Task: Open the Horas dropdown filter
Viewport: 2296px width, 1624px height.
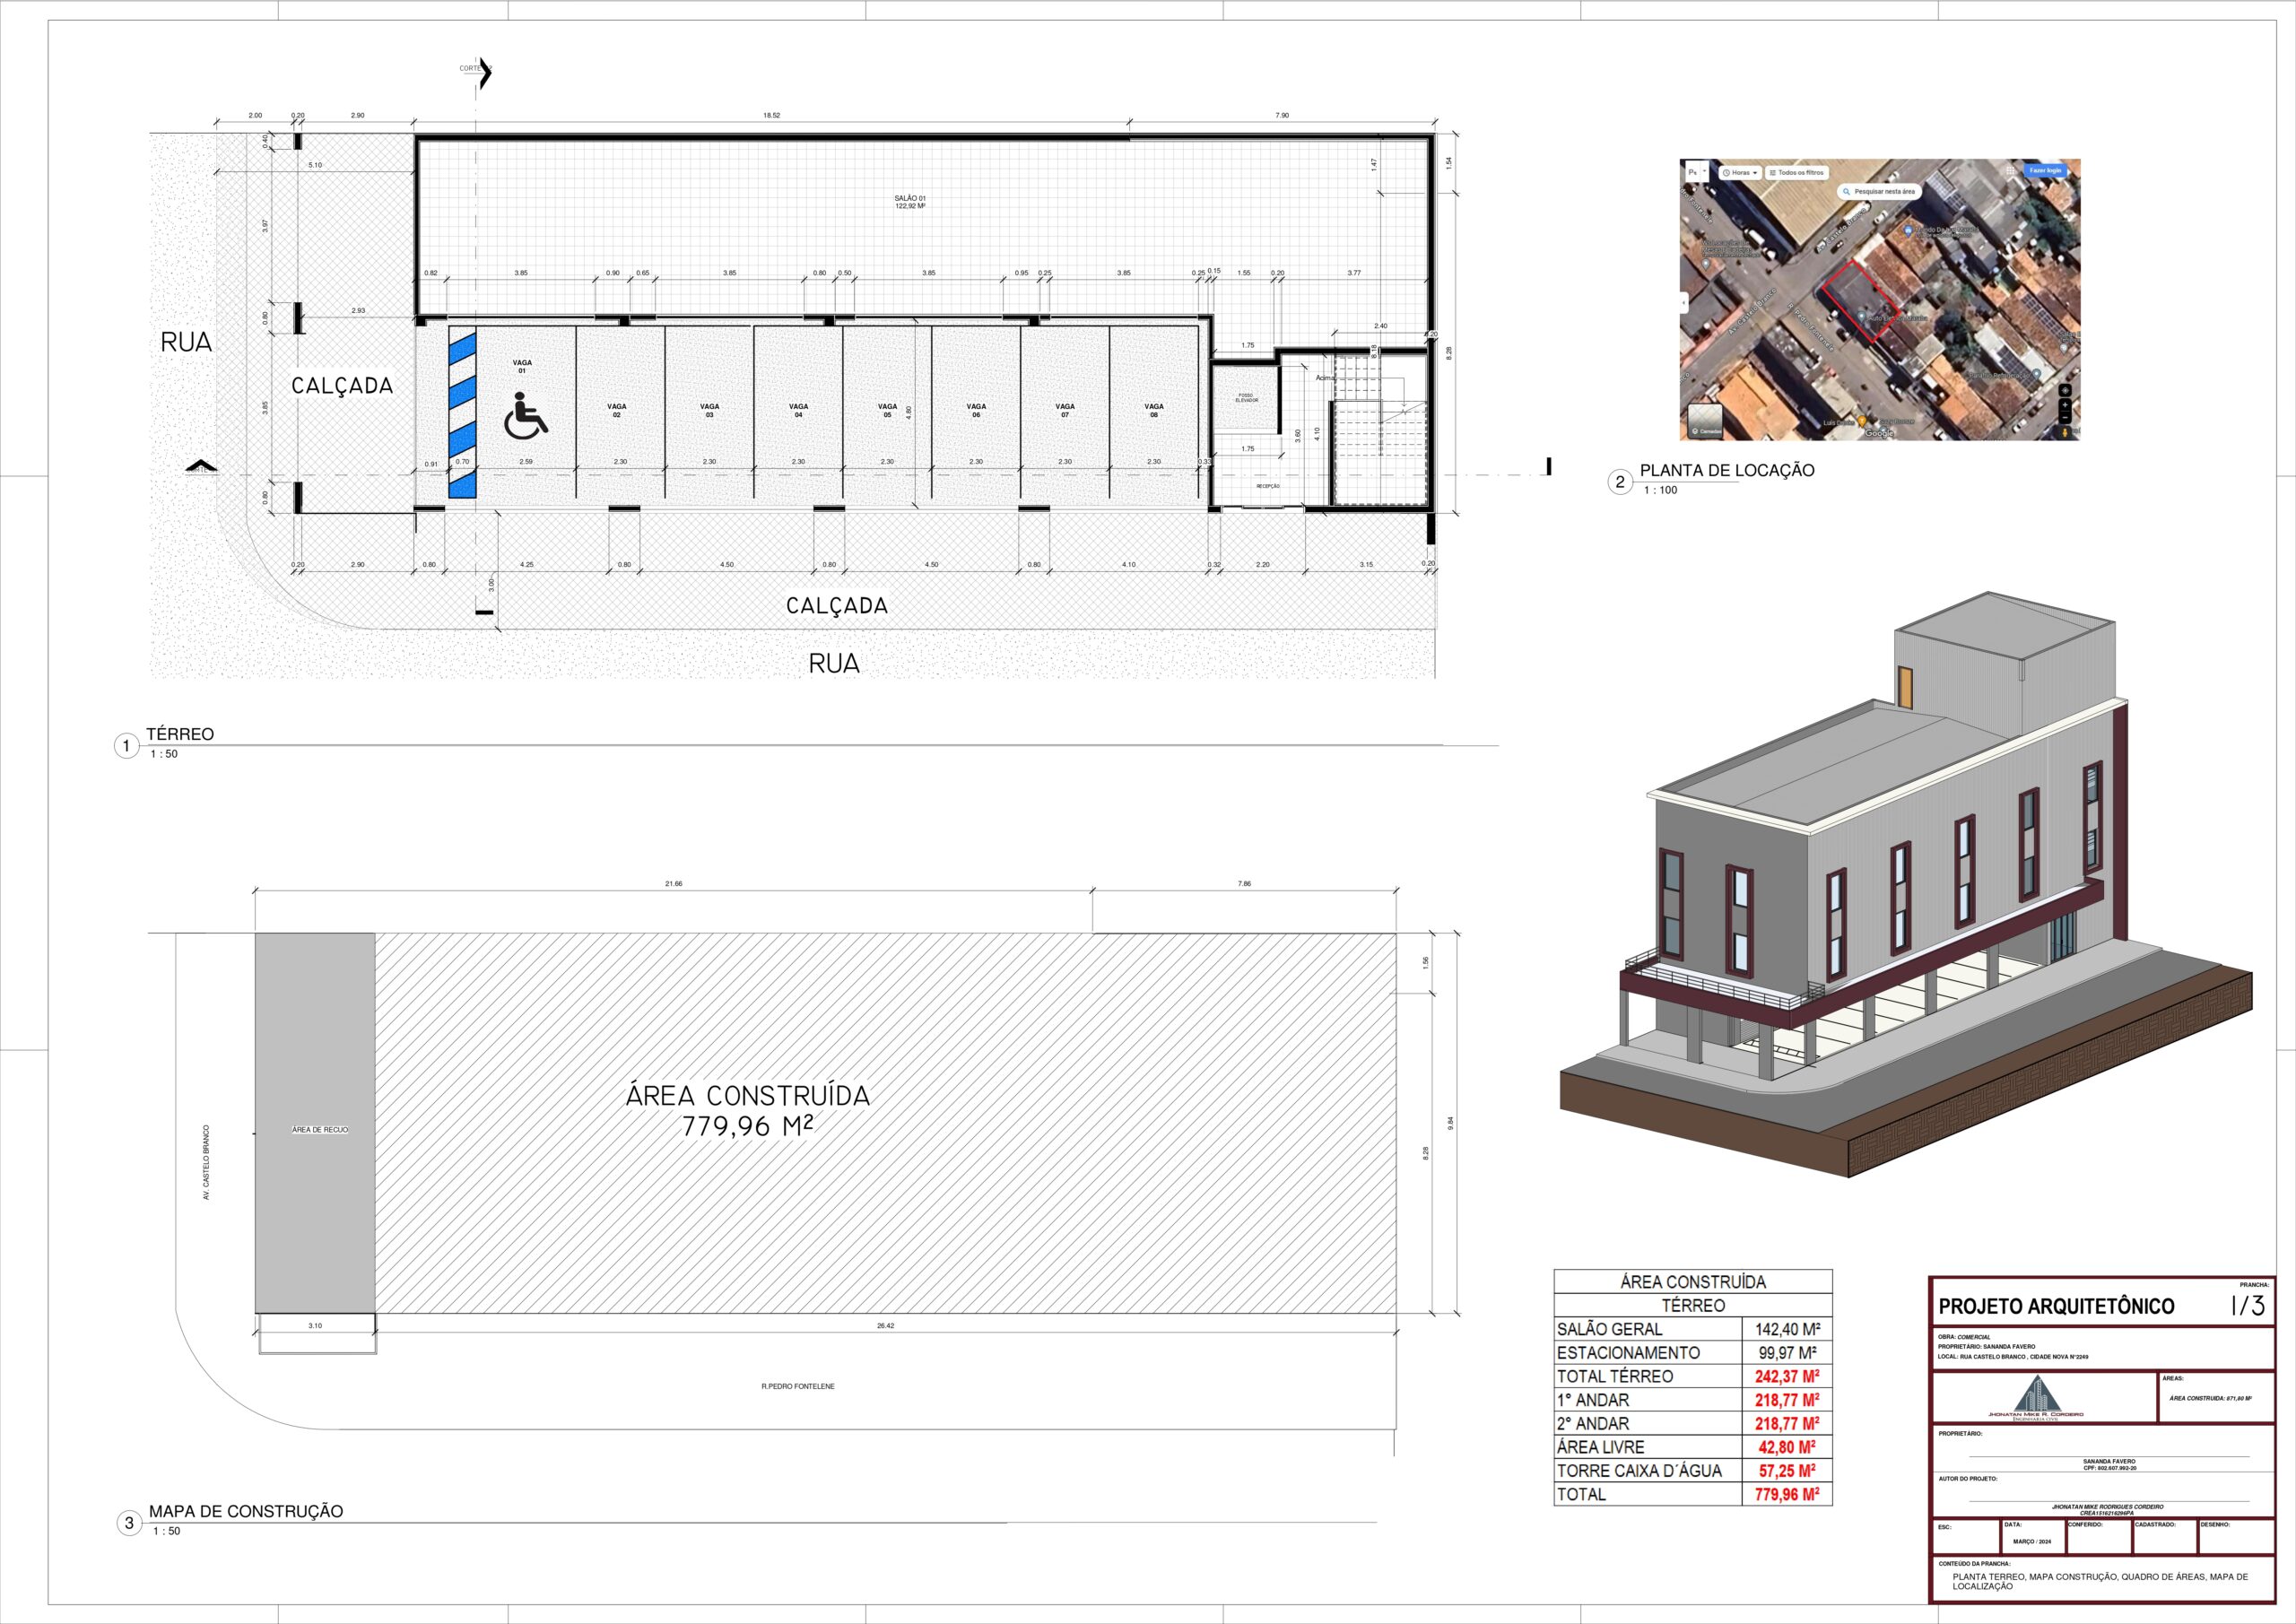Action: [1740, 173]
